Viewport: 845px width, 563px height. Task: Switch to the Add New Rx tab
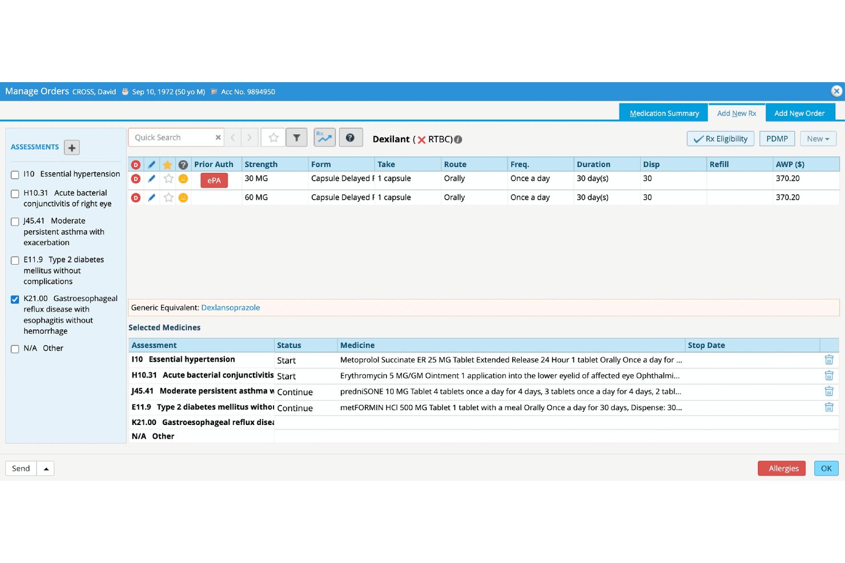[737, 113]
